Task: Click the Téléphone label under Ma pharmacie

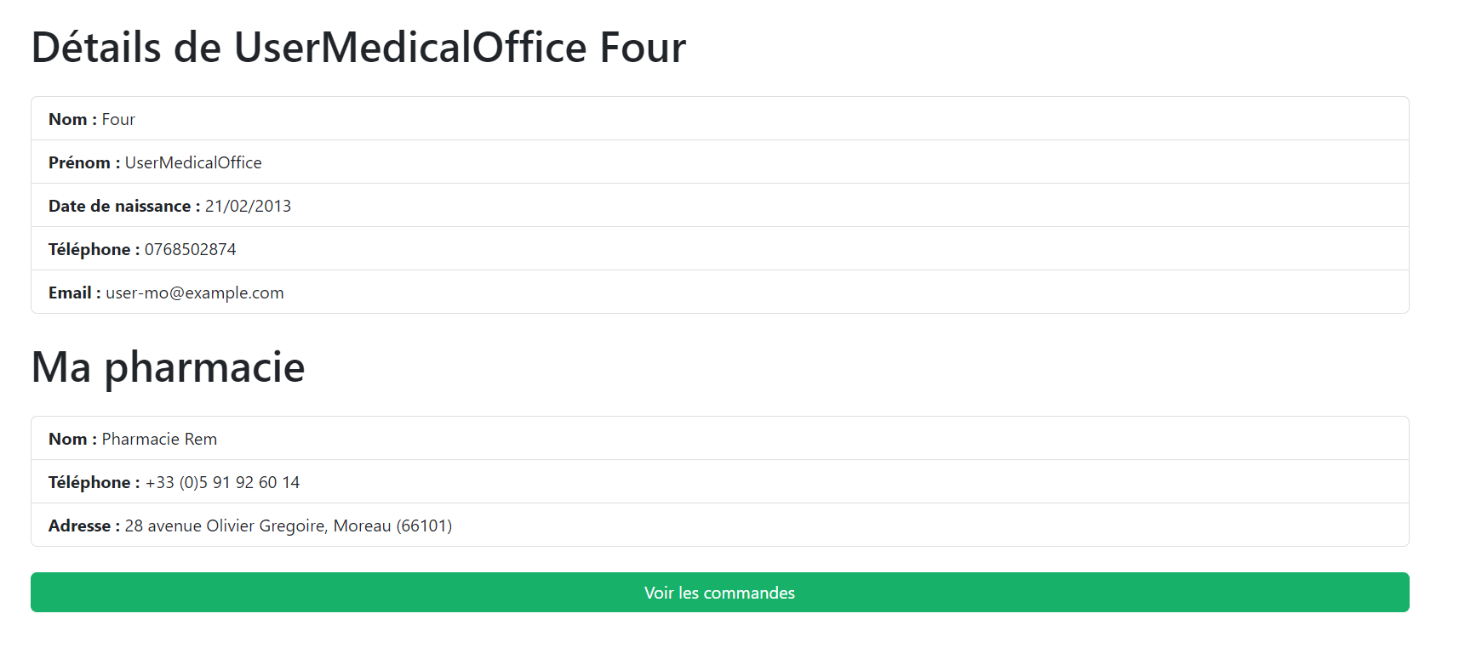Action: [89, 482]
